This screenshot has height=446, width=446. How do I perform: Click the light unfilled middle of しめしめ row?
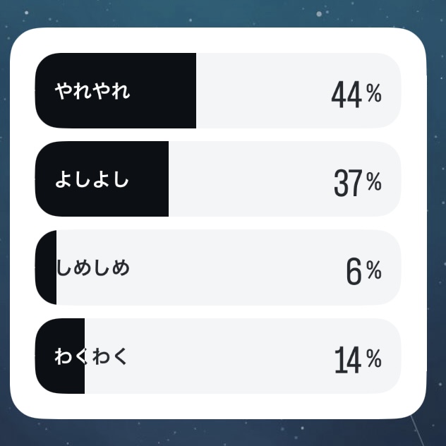pyautogui.click(x=227, y=267)
